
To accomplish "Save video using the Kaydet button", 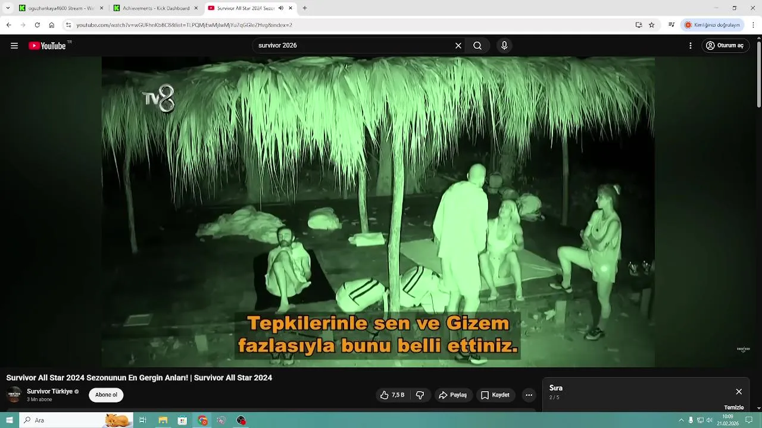I will point(495,395).
